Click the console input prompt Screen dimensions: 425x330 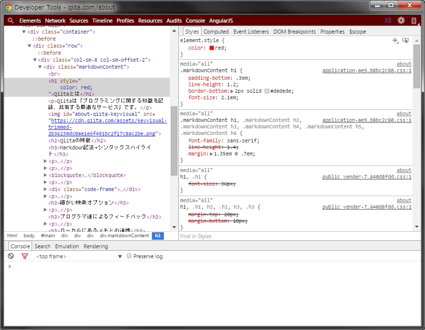[x=213, y=266]
